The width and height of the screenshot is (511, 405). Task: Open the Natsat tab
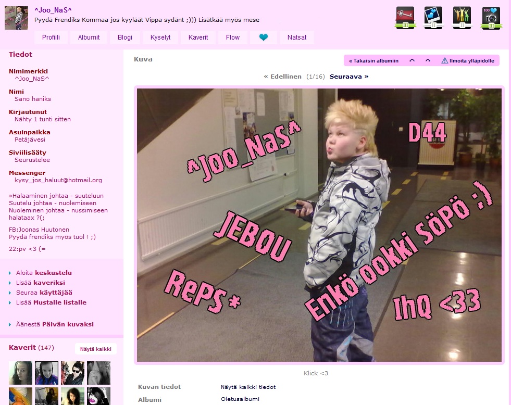[297, 37]
